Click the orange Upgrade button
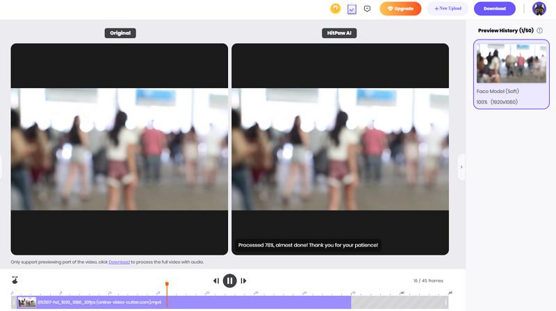Image resolution: width=556 pixels, height=311 pixels. (400, 9)
